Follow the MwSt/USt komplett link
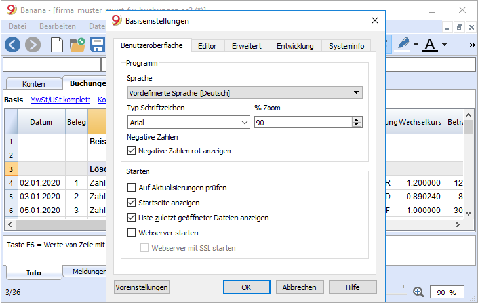 point(60,100)
